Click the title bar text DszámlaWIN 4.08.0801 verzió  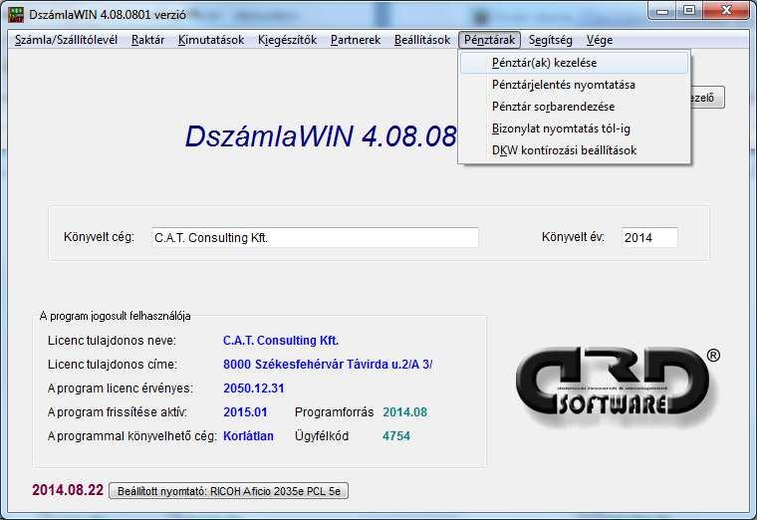(108, 15)
